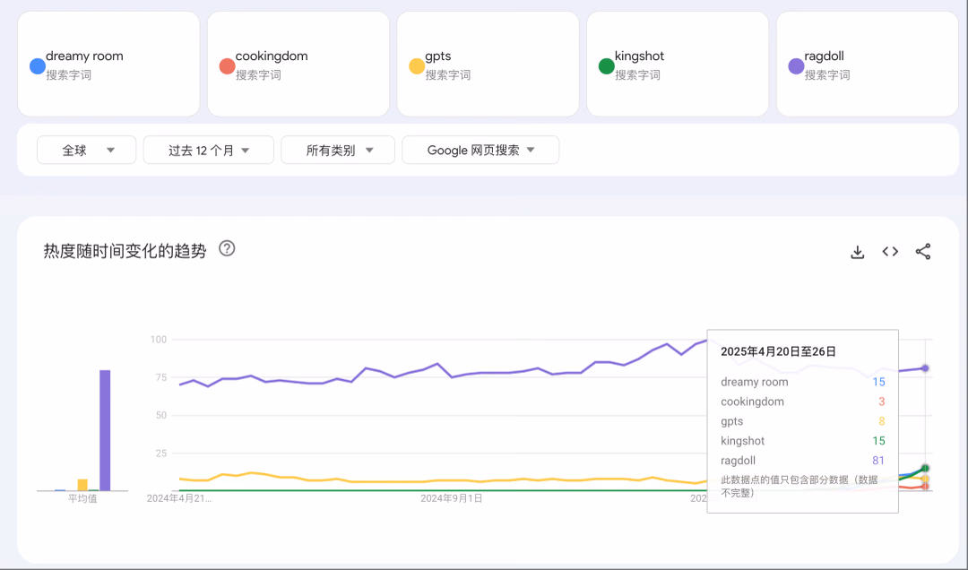Open the 所有类别 category dropdown
The height and width of the screenshot is (570, 968).
coord(338,150)
